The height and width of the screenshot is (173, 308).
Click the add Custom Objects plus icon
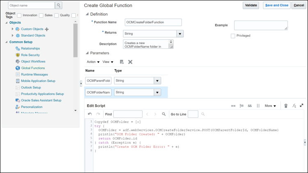(x=47, y=29)
